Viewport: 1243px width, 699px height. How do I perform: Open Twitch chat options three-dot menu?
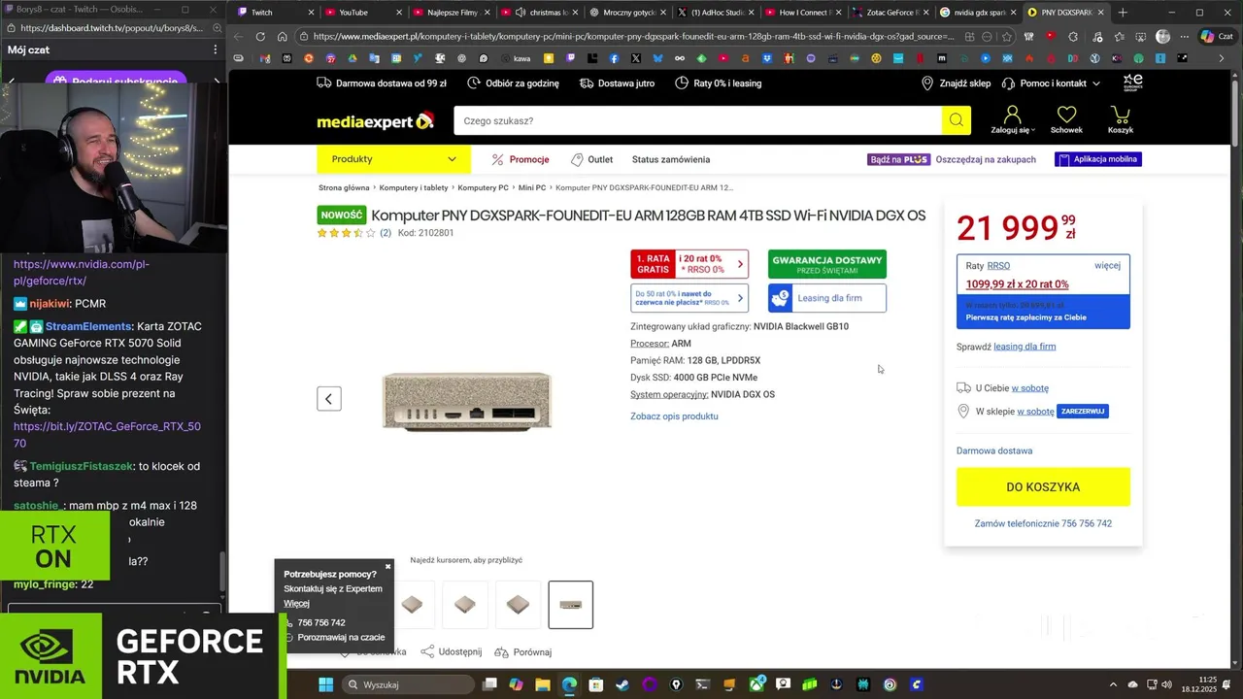pos(216,50)
